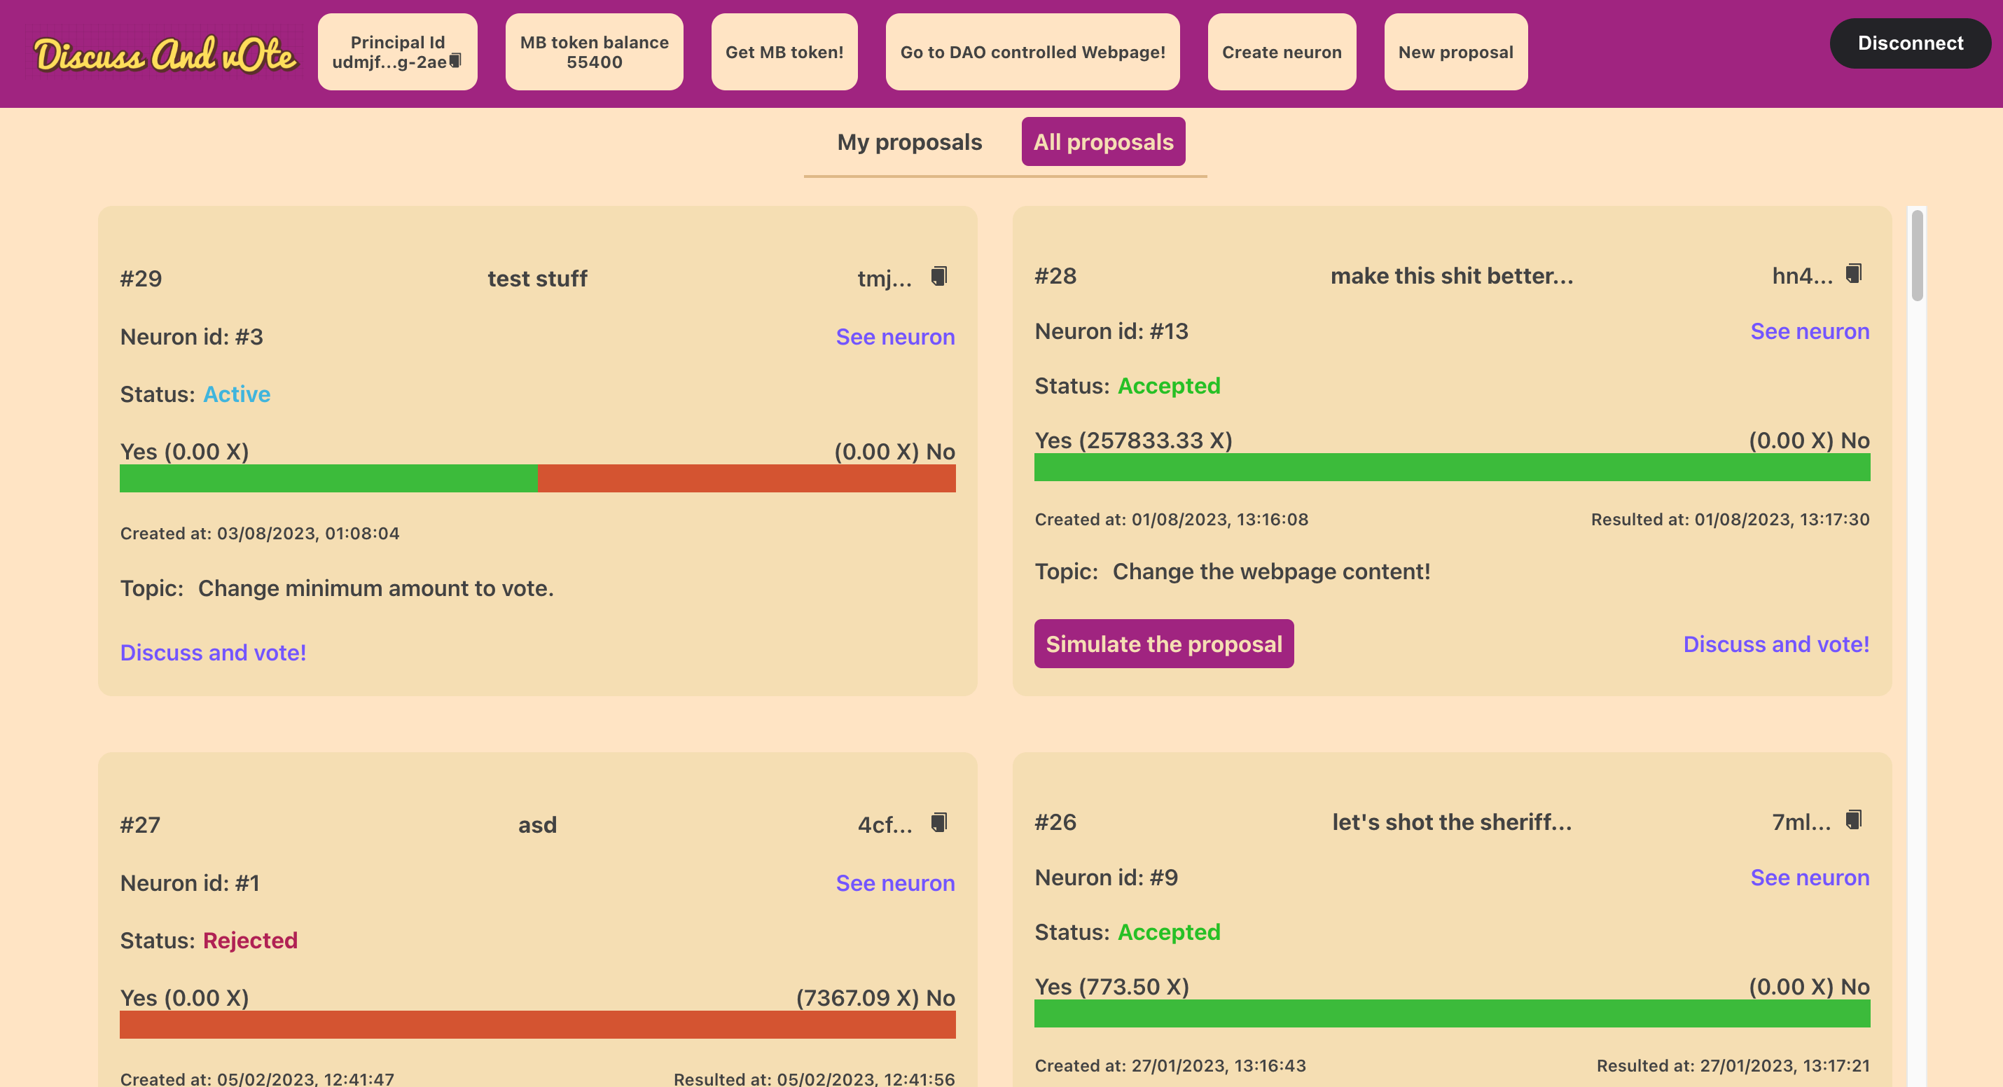
Task: Switch to the My proposals tab
Action: tap(909, 142)
